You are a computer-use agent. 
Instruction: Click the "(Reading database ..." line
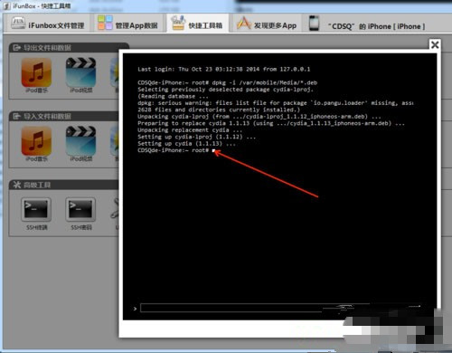(173, 96)
